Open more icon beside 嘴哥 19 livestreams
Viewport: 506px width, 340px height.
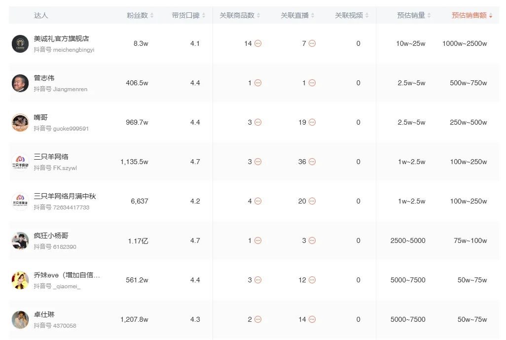click(312, 122)
